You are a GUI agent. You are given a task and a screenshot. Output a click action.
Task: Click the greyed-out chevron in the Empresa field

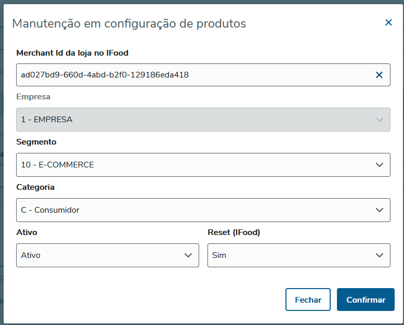click(x=379, y=120)
